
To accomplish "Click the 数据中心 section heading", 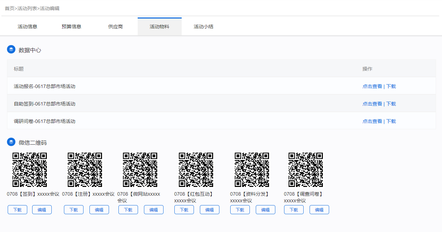I will pos(30,50).
